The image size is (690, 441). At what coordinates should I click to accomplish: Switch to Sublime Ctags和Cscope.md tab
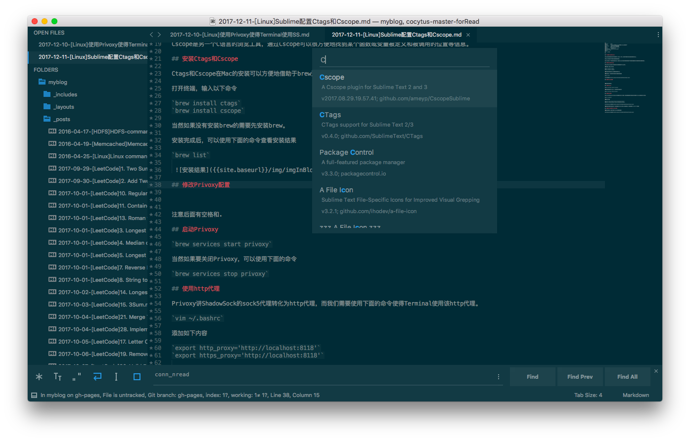396,35
